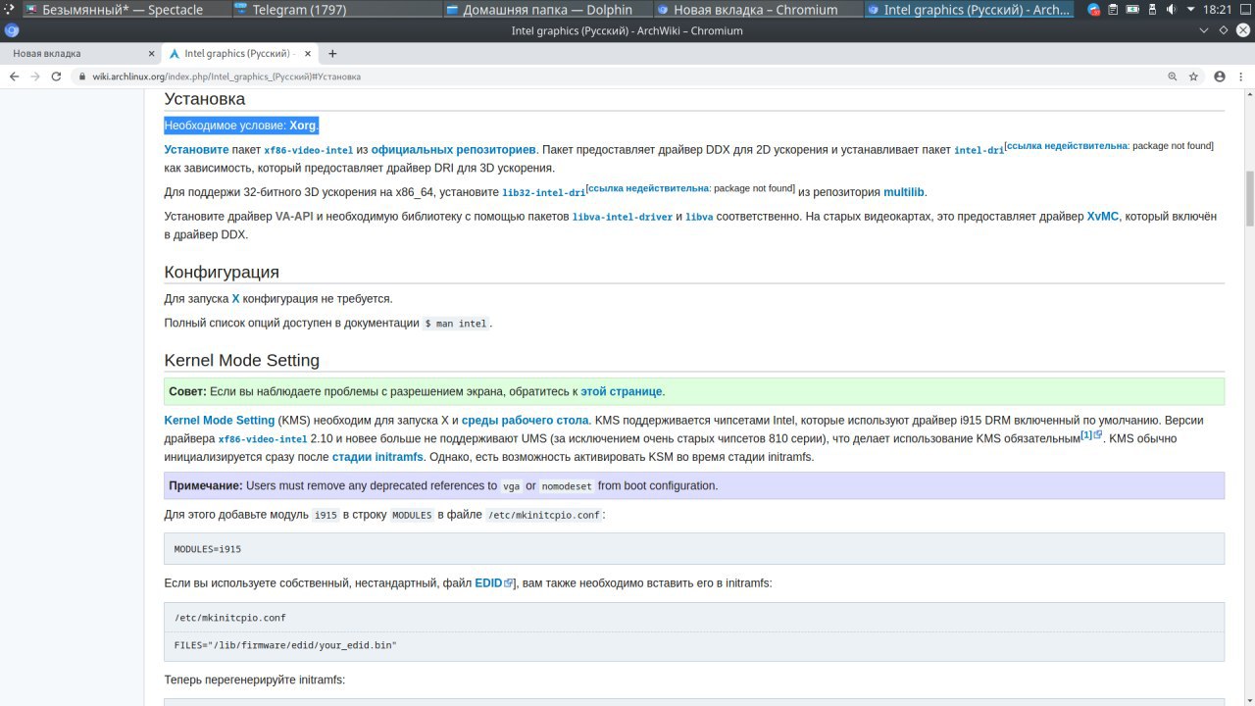Open the volume speaker tray icon
The image size is (1255, 706).
point(1174,10)
